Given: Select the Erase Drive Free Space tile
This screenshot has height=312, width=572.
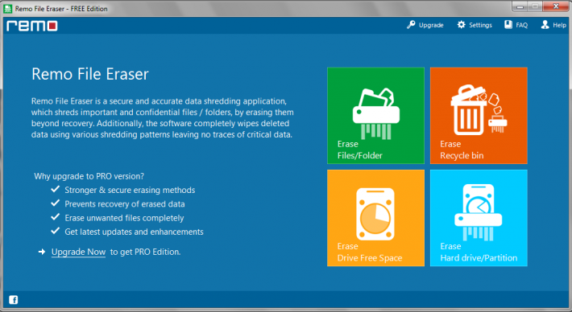Looking at the screenshot, I should [x=375, y=218].
